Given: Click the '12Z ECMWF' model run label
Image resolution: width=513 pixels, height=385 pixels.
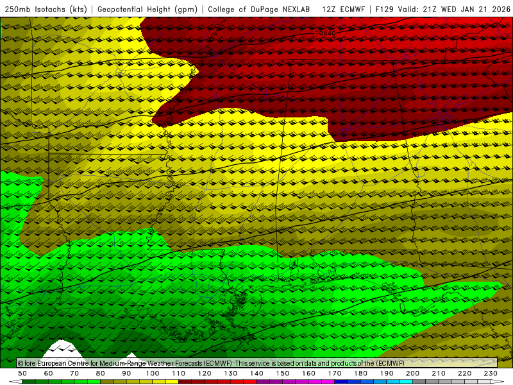Looking at the screenshot, I should pyautogui.click(x=344, y=9).
